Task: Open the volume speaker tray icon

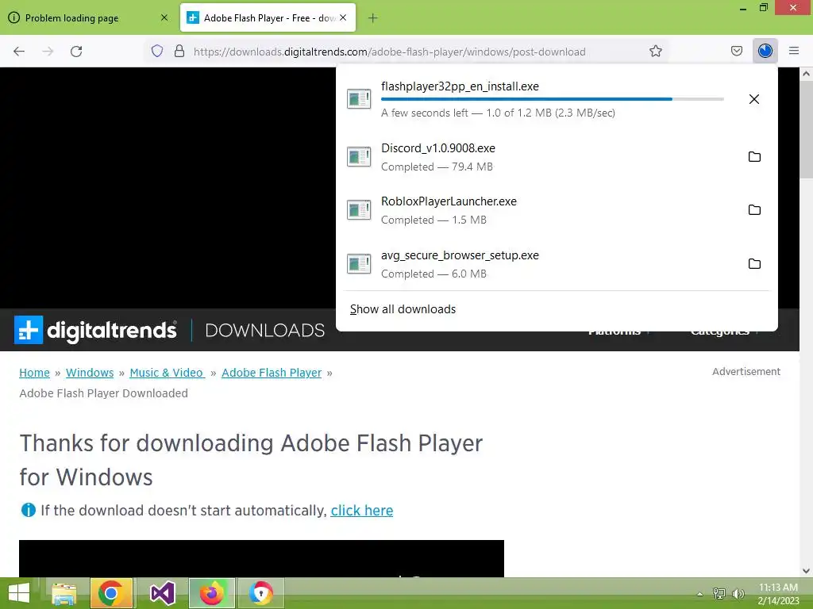Action: tap(738, 593)
